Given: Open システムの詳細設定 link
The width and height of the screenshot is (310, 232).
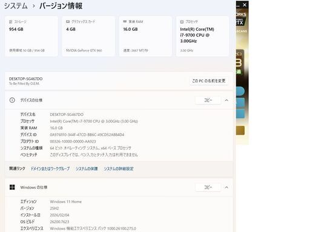Looking at the screenshot, I should tap(119, 169).
